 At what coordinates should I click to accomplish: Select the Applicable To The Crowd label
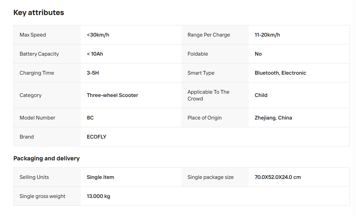(x=208, y=95)
